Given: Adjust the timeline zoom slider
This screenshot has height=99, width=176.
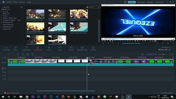Looking at the screenshot, I should coord(163,54).
